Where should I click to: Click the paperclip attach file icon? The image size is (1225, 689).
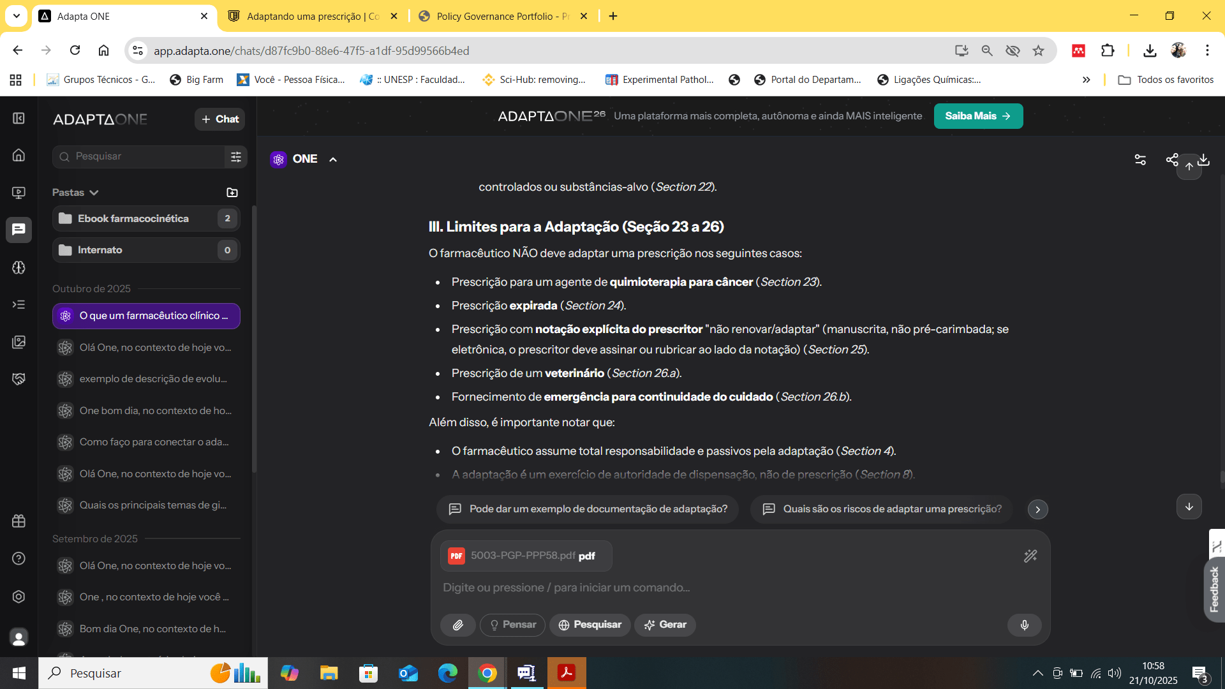[457, 625]
